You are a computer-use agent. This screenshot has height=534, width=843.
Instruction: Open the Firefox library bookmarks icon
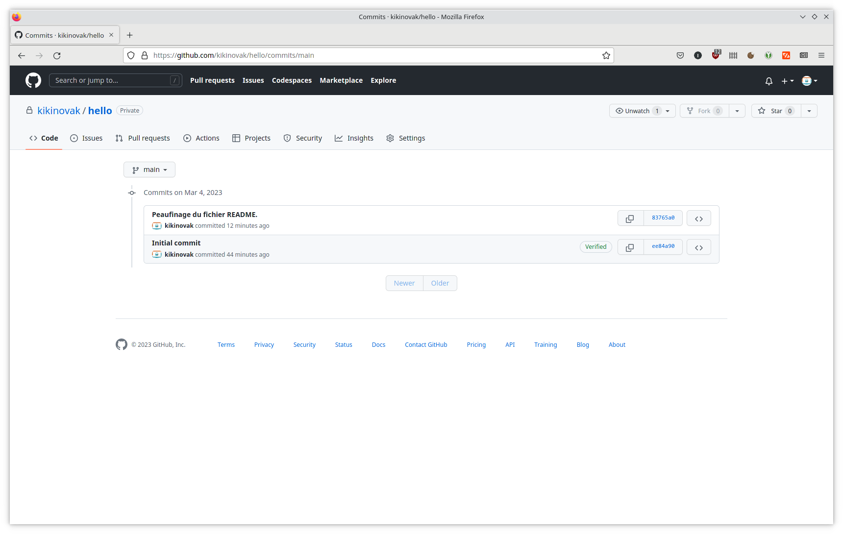coord(733,55)
